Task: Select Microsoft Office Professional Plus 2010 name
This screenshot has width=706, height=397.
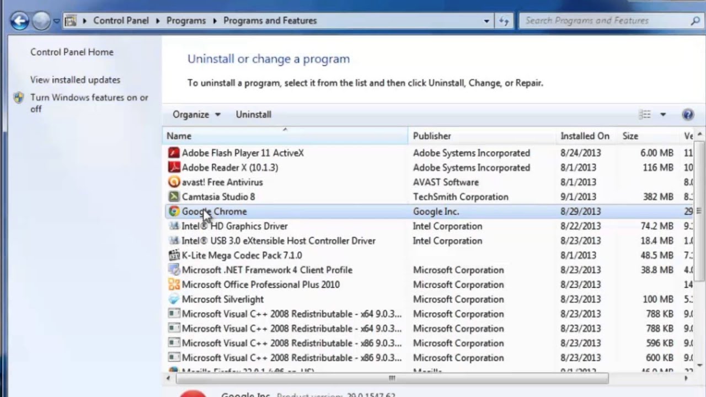Action: 261,285
